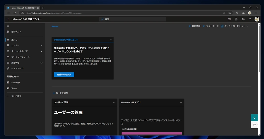264x139 pixels.
Task: Collapse the navigation menu hamburger icon
Action: [x=8, y=26]
